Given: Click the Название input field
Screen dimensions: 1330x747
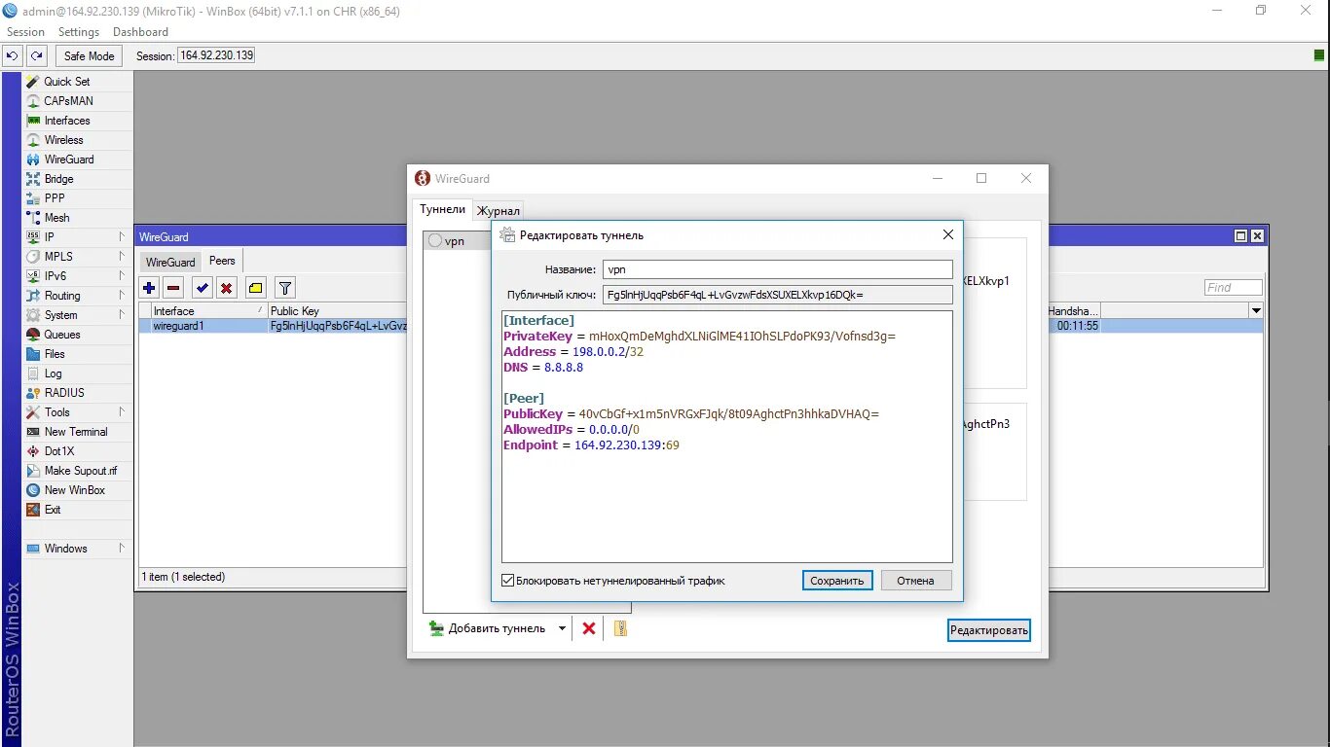Looking at the screenshot, I should click(x=778, y=269).
